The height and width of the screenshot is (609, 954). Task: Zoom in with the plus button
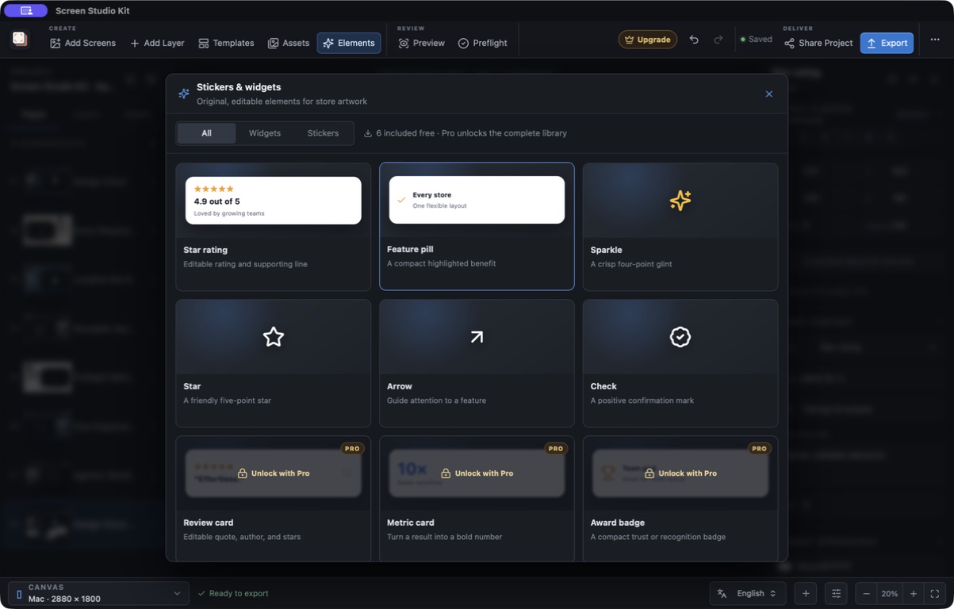pos(914,593)
